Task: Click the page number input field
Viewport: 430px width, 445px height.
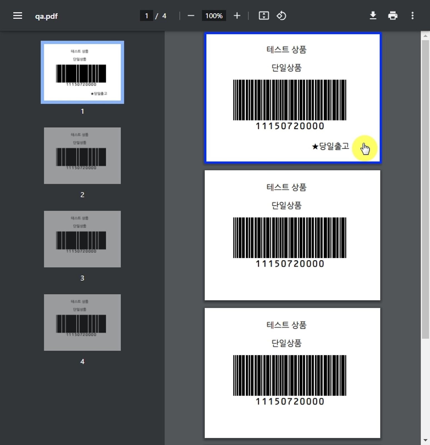Action: tap(146, 16)
